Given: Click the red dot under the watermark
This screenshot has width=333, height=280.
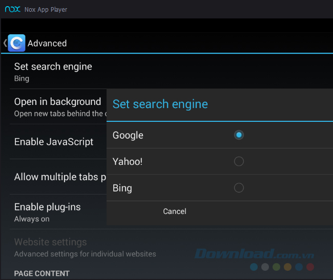Looking at the screenshot, I should pos(310,267).
